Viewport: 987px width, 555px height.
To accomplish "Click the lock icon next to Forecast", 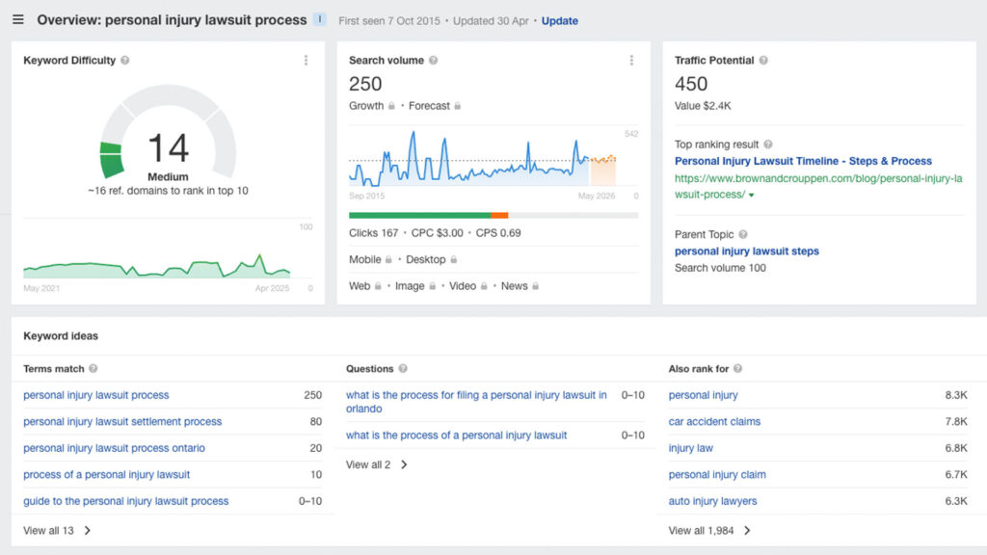I will click(458, 106).
